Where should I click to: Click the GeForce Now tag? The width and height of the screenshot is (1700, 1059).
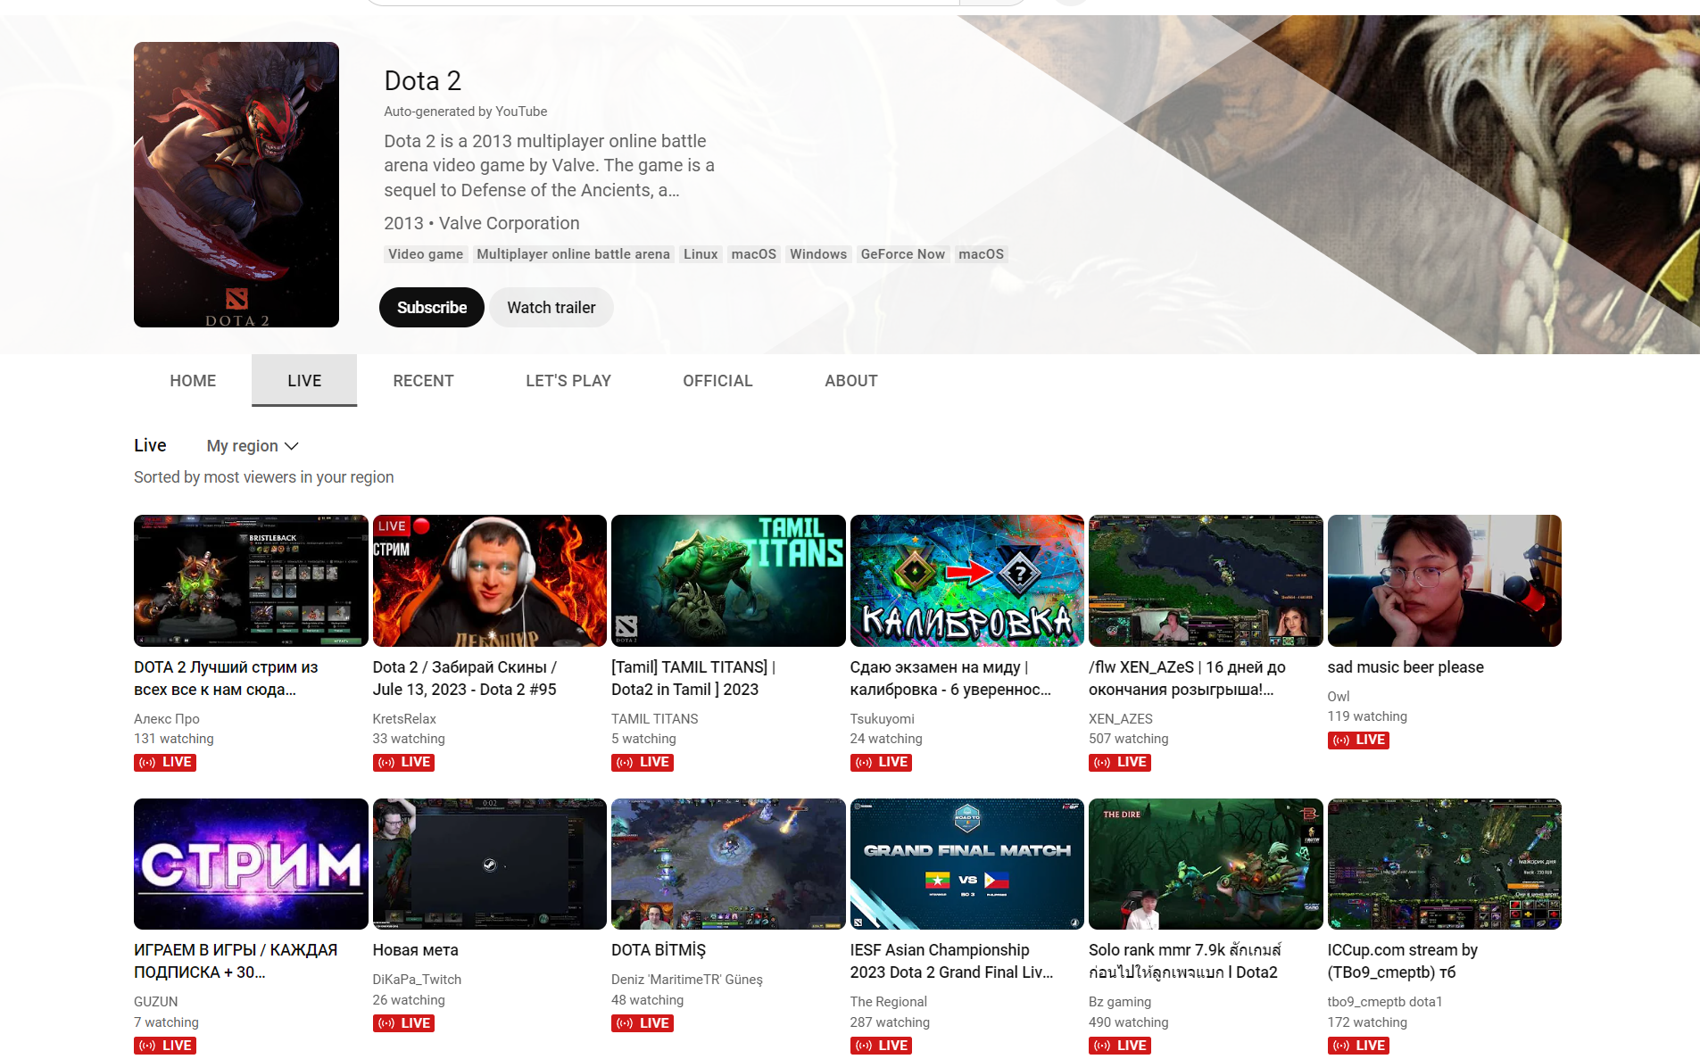902,254
